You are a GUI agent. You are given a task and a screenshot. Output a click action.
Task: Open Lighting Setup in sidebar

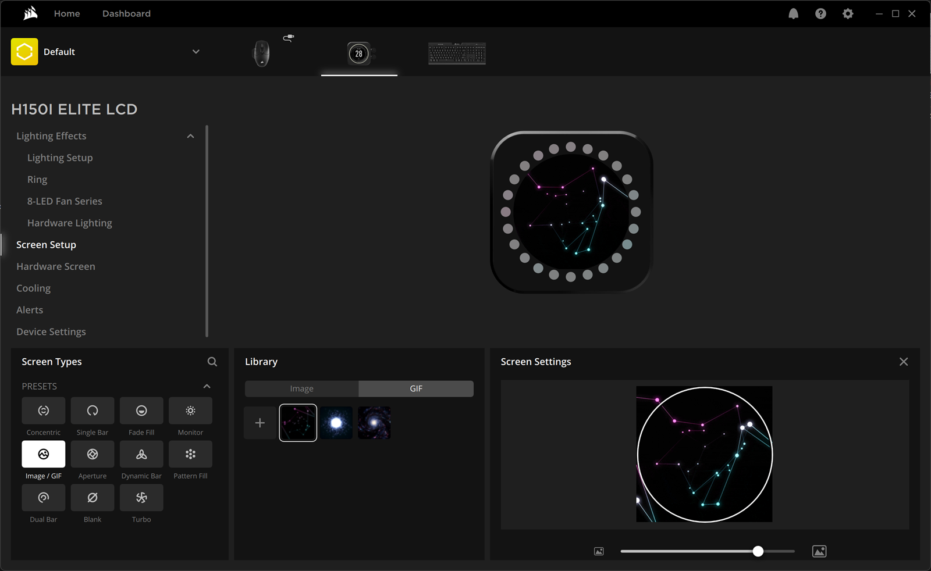60,158
